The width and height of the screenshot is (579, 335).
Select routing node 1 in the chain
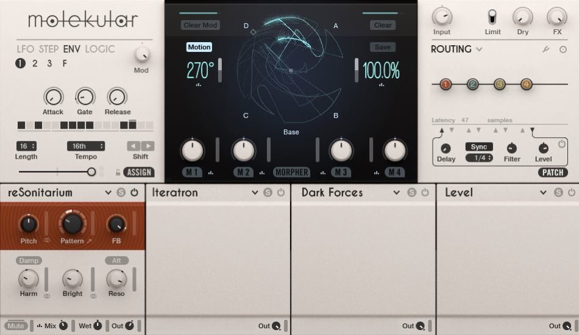coord(446,84)
